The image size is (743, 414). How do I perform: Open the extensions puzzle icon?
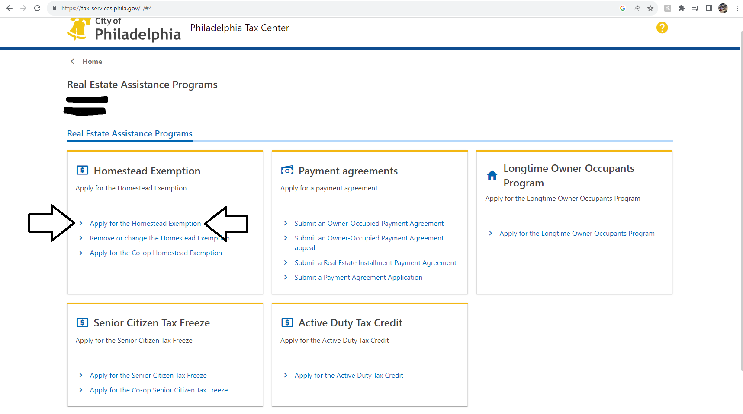682,8
